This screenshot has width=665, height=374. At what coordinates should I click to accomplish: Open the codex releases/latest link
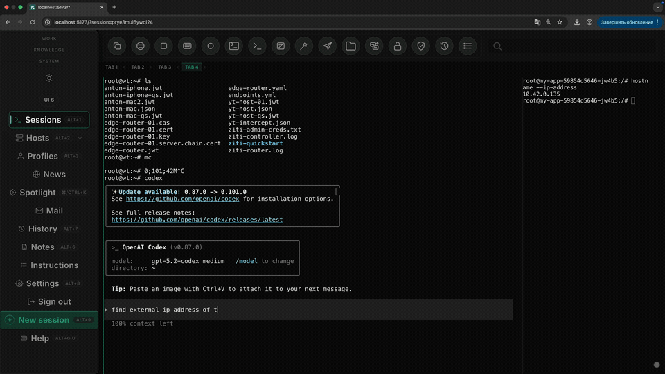click(x=197, y=220)
